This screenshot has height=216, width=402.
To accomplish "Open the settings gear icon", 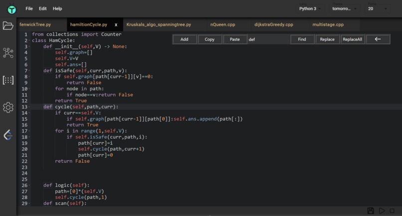I will [8, 108].
